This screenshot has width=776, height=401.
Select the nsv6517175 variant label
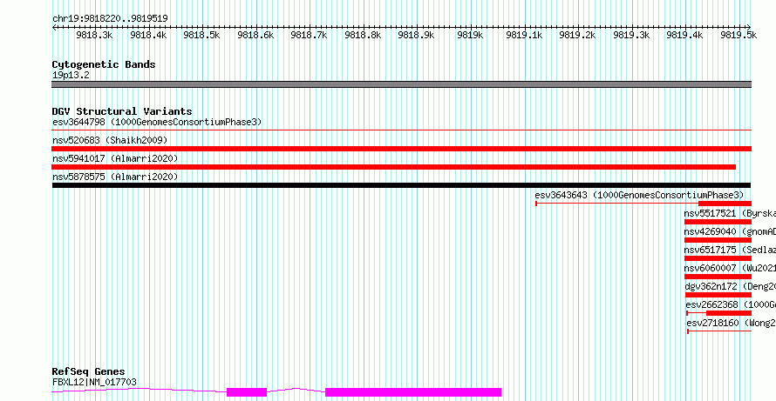pos(730,250)
